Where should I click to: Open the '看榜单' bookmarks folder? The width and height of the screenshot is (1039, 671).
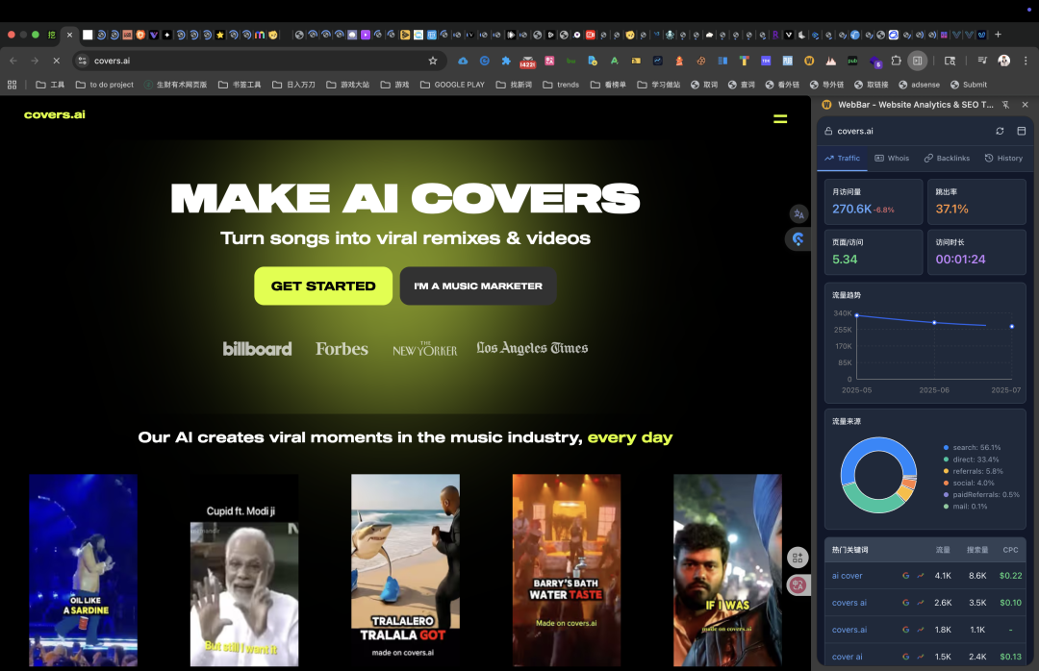[608, 85]
